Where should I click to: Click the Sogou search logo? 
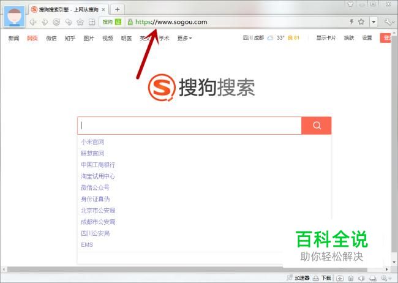point(201,87)
